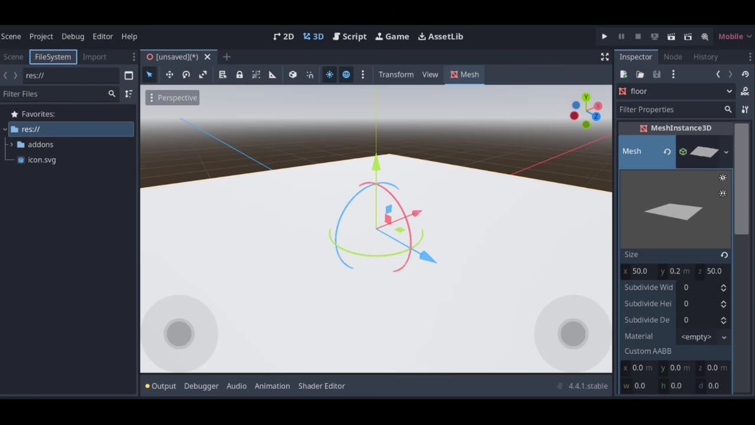755x425 pixels.
Task: Add a new scene tab with plus
Action: point(226,57)
